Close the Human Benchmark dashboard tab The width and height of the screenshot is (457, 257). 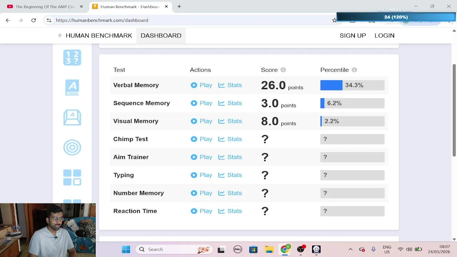click(166, 6)
